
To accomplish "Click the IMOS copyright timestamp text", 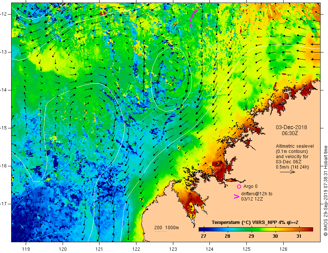I will click(x=325, y=191).
